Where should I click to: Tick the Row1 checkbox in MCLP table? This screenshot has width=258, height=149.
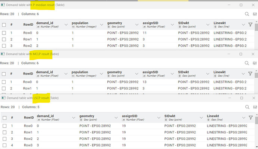pyautogui.click(x=4, y=88)
